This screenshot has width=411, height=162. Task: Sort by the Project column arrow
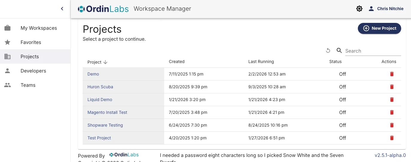pyautogui.click(x=105, y=62)
